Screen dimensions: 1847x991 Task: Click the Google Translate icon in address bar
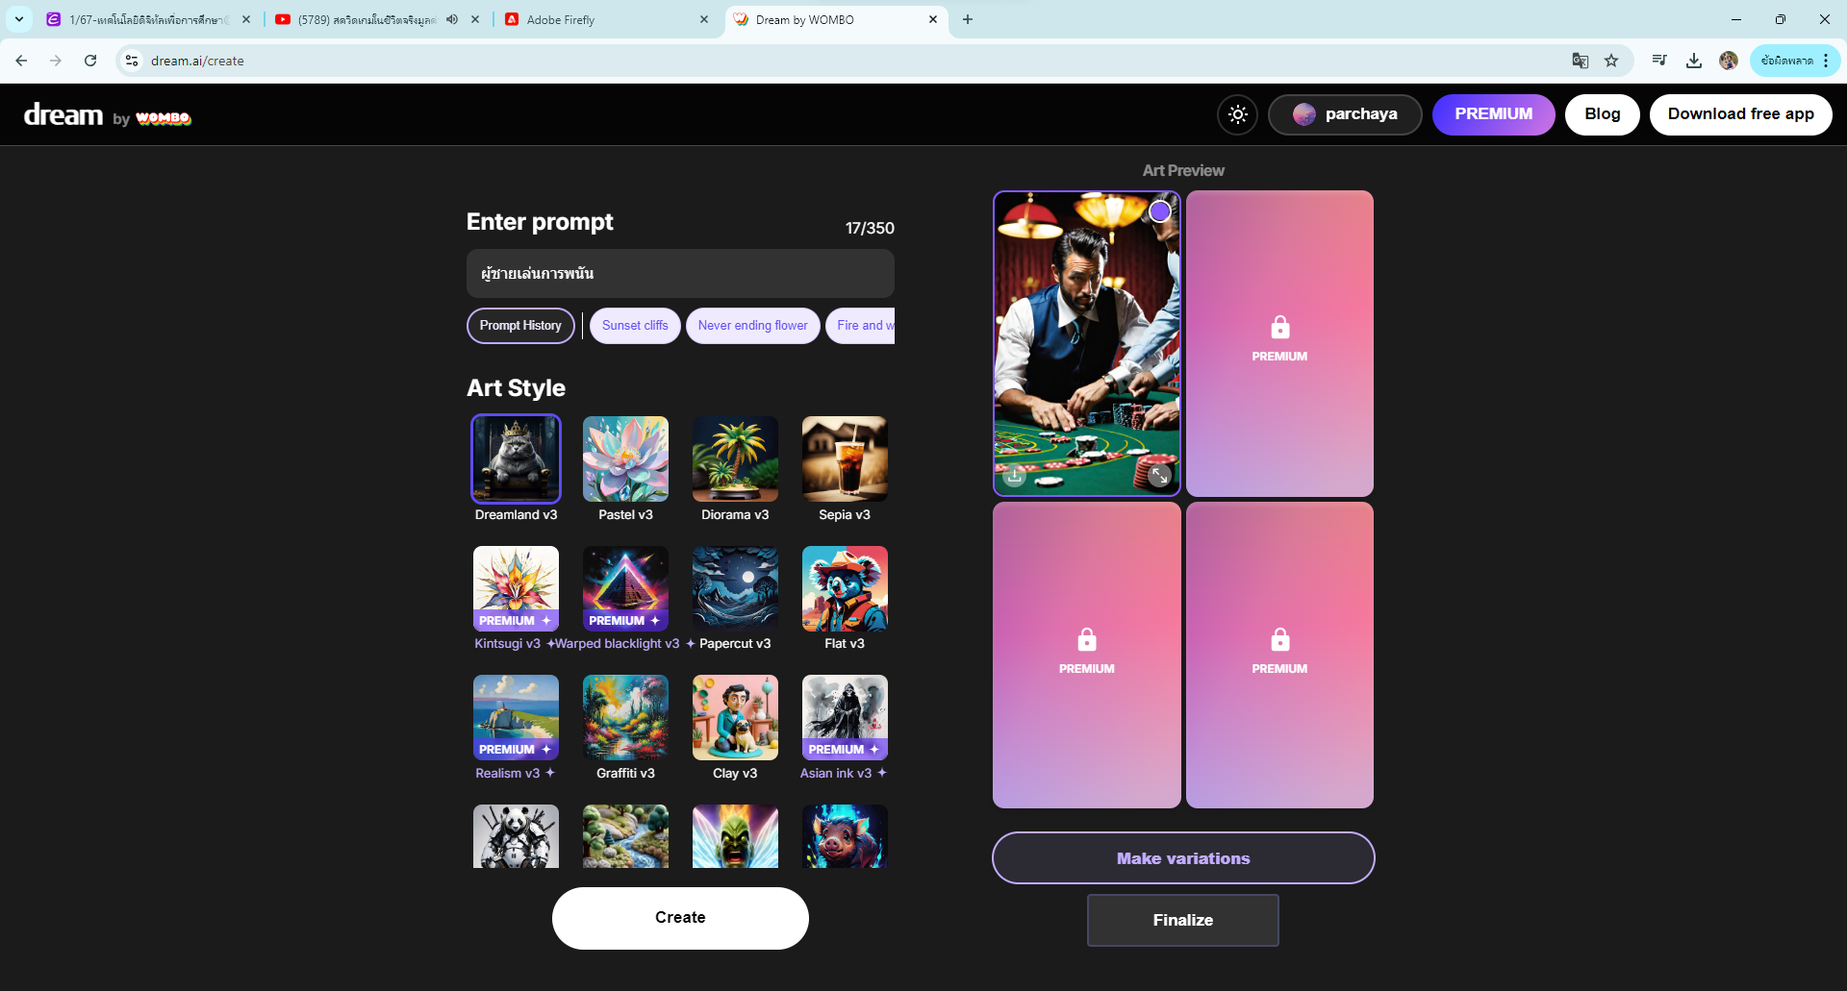click(x=1580, y=61)
